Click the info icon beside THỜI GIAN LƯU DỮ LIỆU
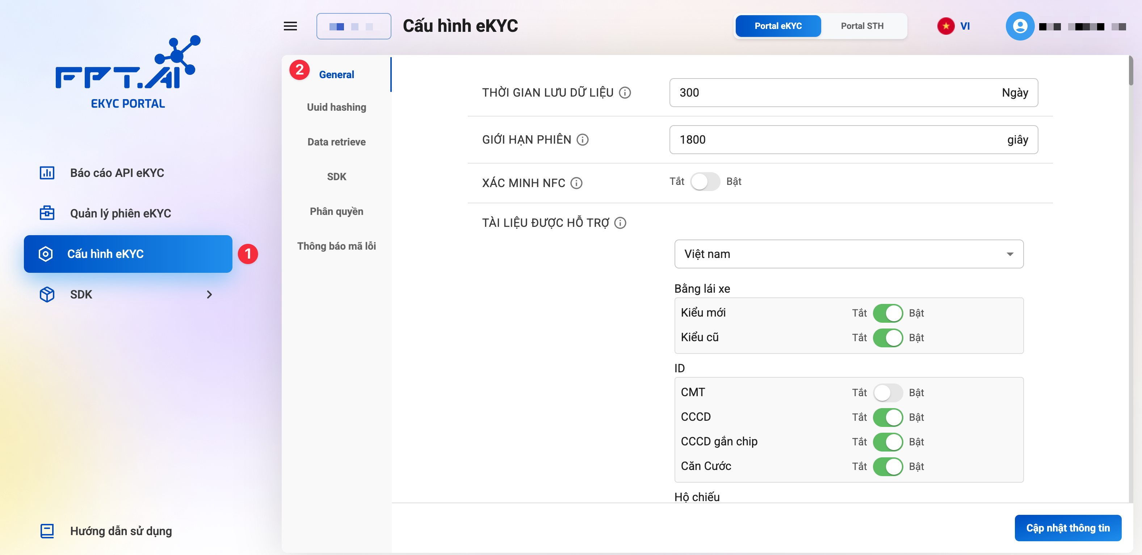The height and width of the screenshot is (555, 1142). pyautogui.click(x=625, y=93)
